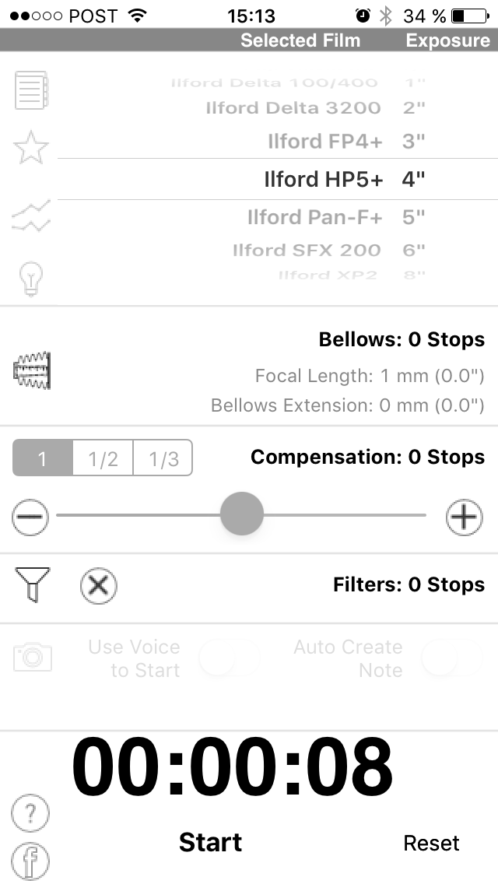The height and width of the screenshot is (884, 498).
Task: Click the compensation slider knob
Action: [242, 514]
